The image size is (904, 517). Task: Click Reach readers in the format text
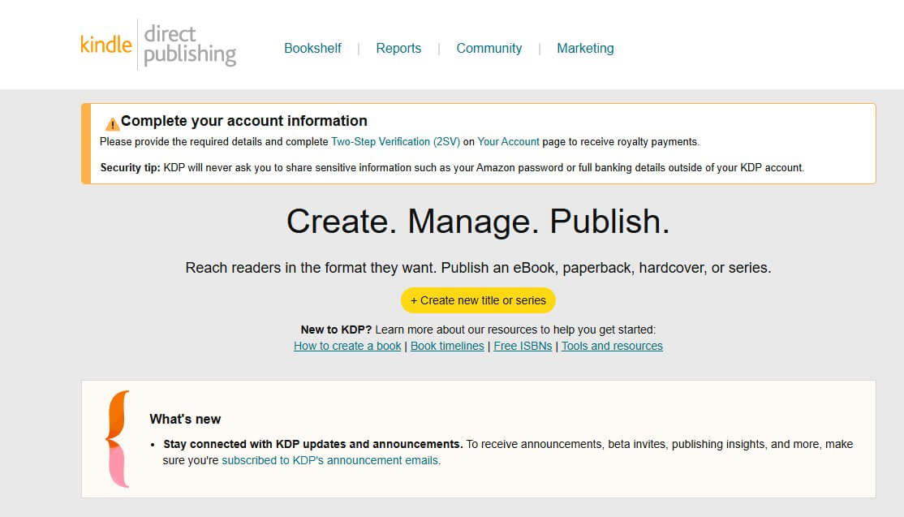click(x=478, y=268)
